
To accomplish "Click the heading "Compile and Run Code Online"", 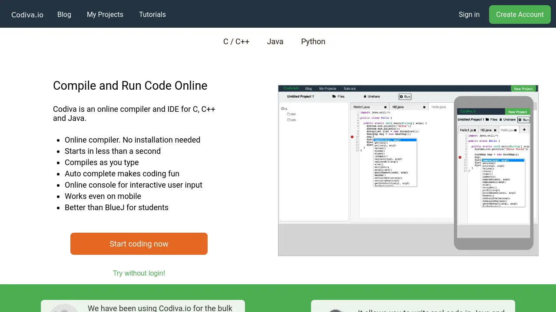I will coord(130,86).
